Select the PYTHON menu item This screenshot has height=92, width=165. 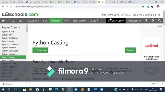[56, 21]
